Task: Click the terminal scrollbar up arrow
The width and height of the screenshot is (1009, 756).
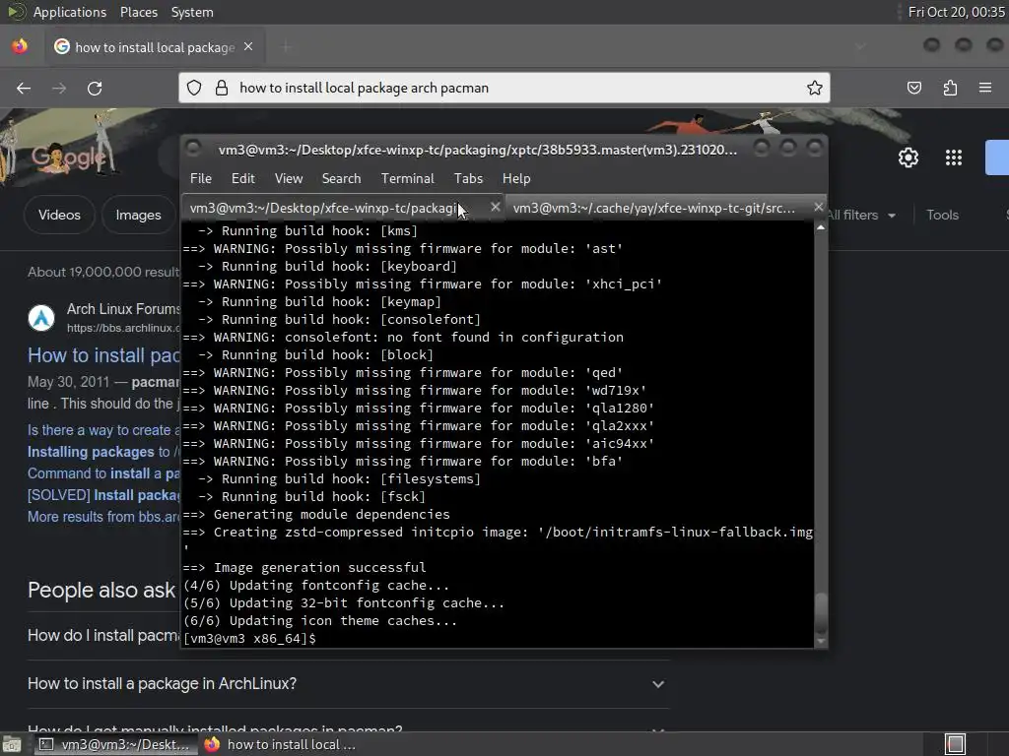Action: pos(821,227)
